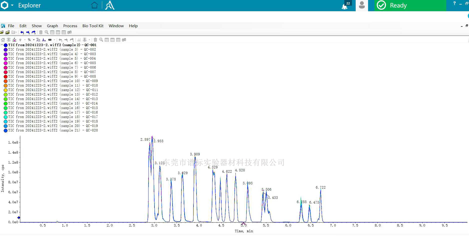Collapse the TIC trace list legend

pyautogui.click(x=2, y=45)
